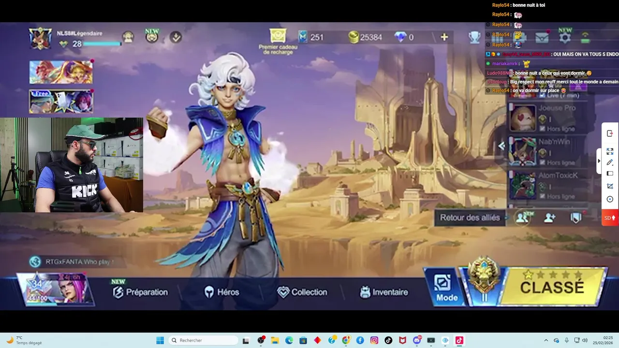
Task: Select the pencil annotate tool in mirror toolbar
Action: (610, 162)
